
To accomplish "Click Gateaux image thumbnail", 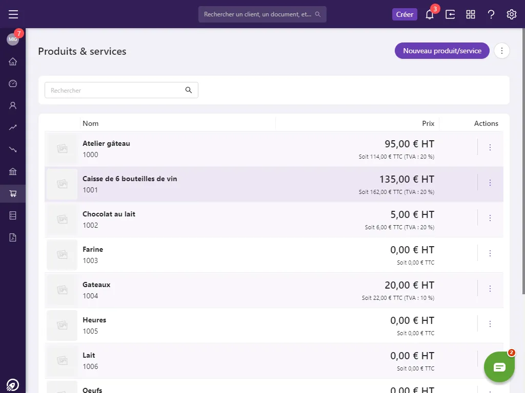I will [62, 290].
